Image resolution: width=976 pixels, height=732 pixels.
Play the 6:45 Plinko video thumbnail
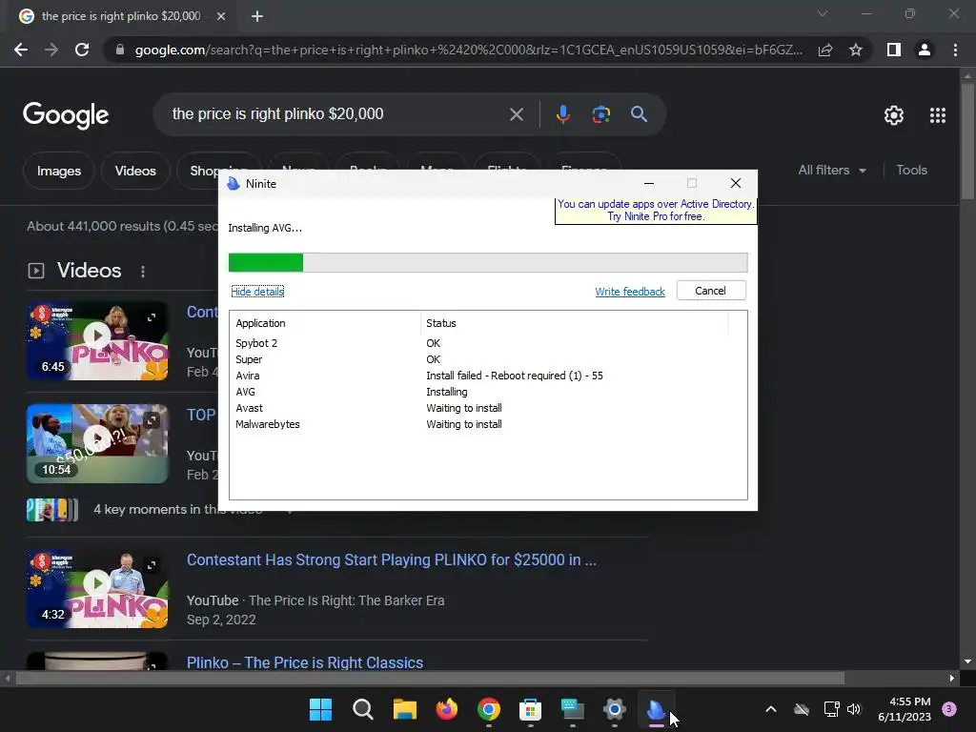coord(97,341)
